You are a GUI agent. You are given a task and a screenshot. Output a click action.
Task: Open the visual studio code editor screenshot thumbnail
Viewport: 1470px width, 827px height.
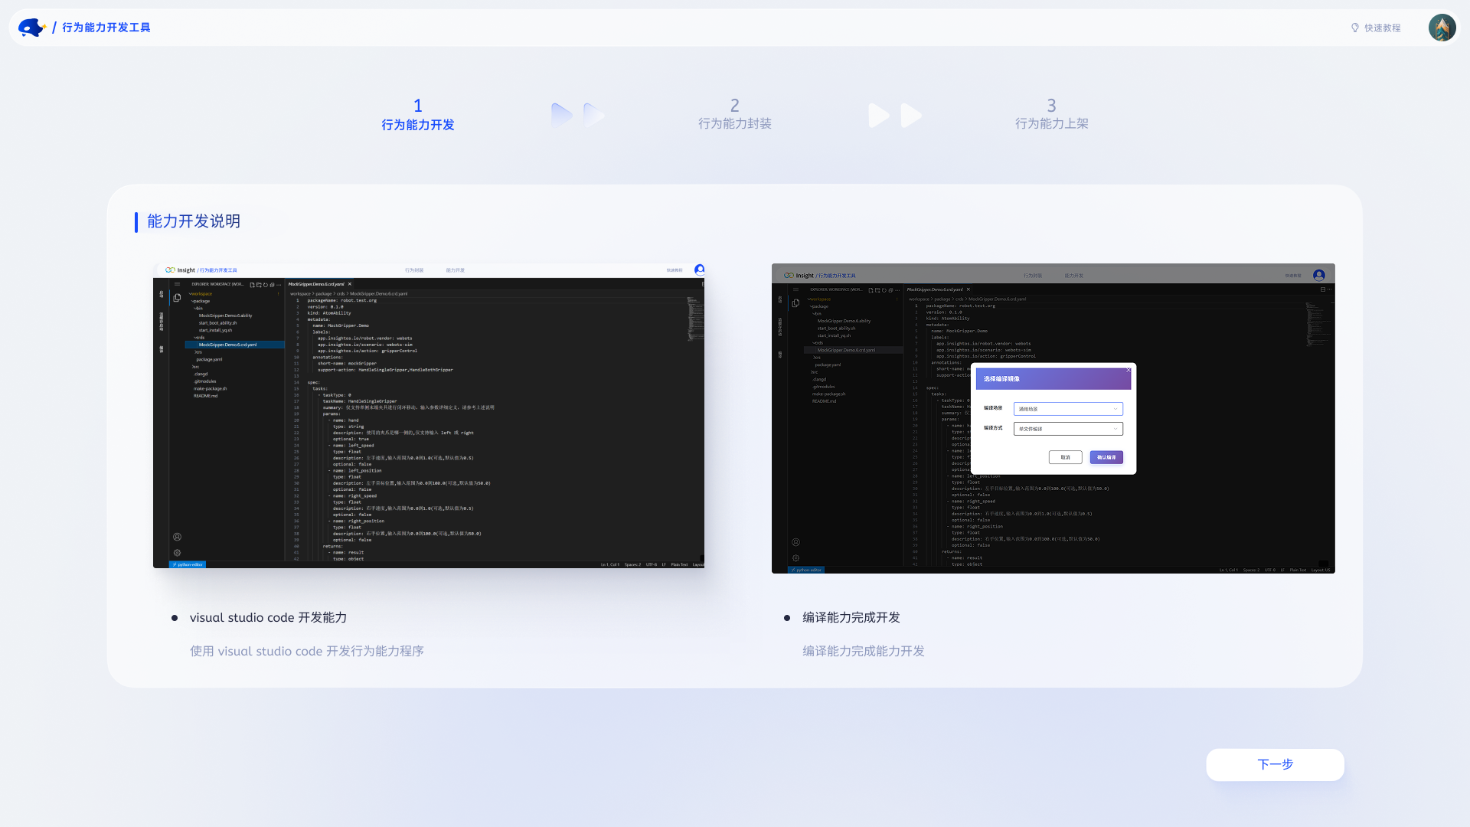(429, 416)
